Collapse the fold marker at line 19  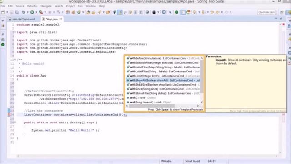pos(15,95)
